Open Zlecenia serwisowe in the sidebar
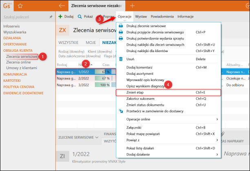This screenshot has width=250, height=171. pyautogui.click(x=22, y=57)
